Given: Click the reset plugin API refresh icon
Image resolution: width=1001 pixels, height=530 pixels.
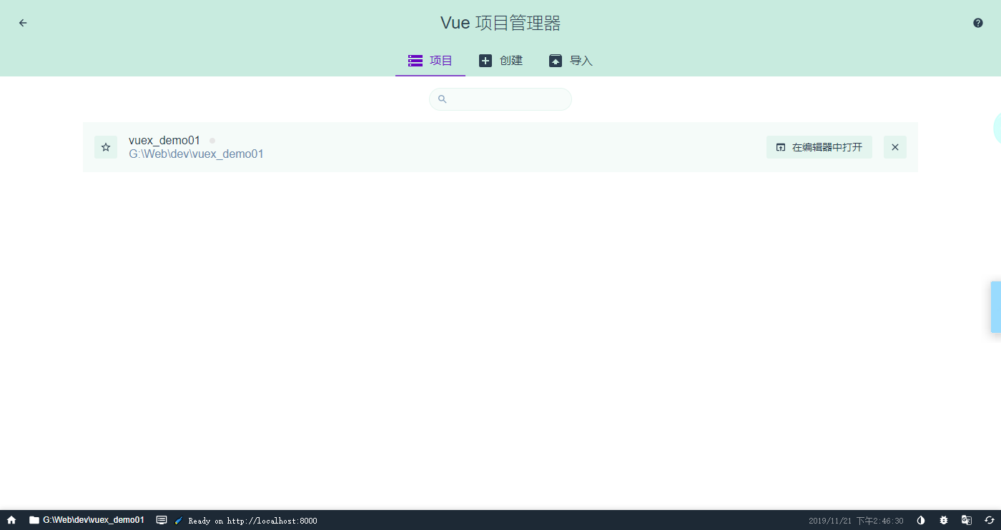Looking at the screenshot, I should tap(990, 521).
